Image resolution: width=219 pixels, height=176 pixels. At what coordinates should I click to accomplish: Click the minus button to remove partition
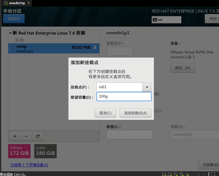26,136
